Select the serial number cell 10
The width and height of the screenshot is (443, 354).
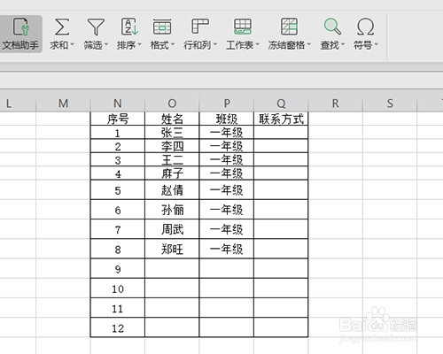tap(118, 289)
